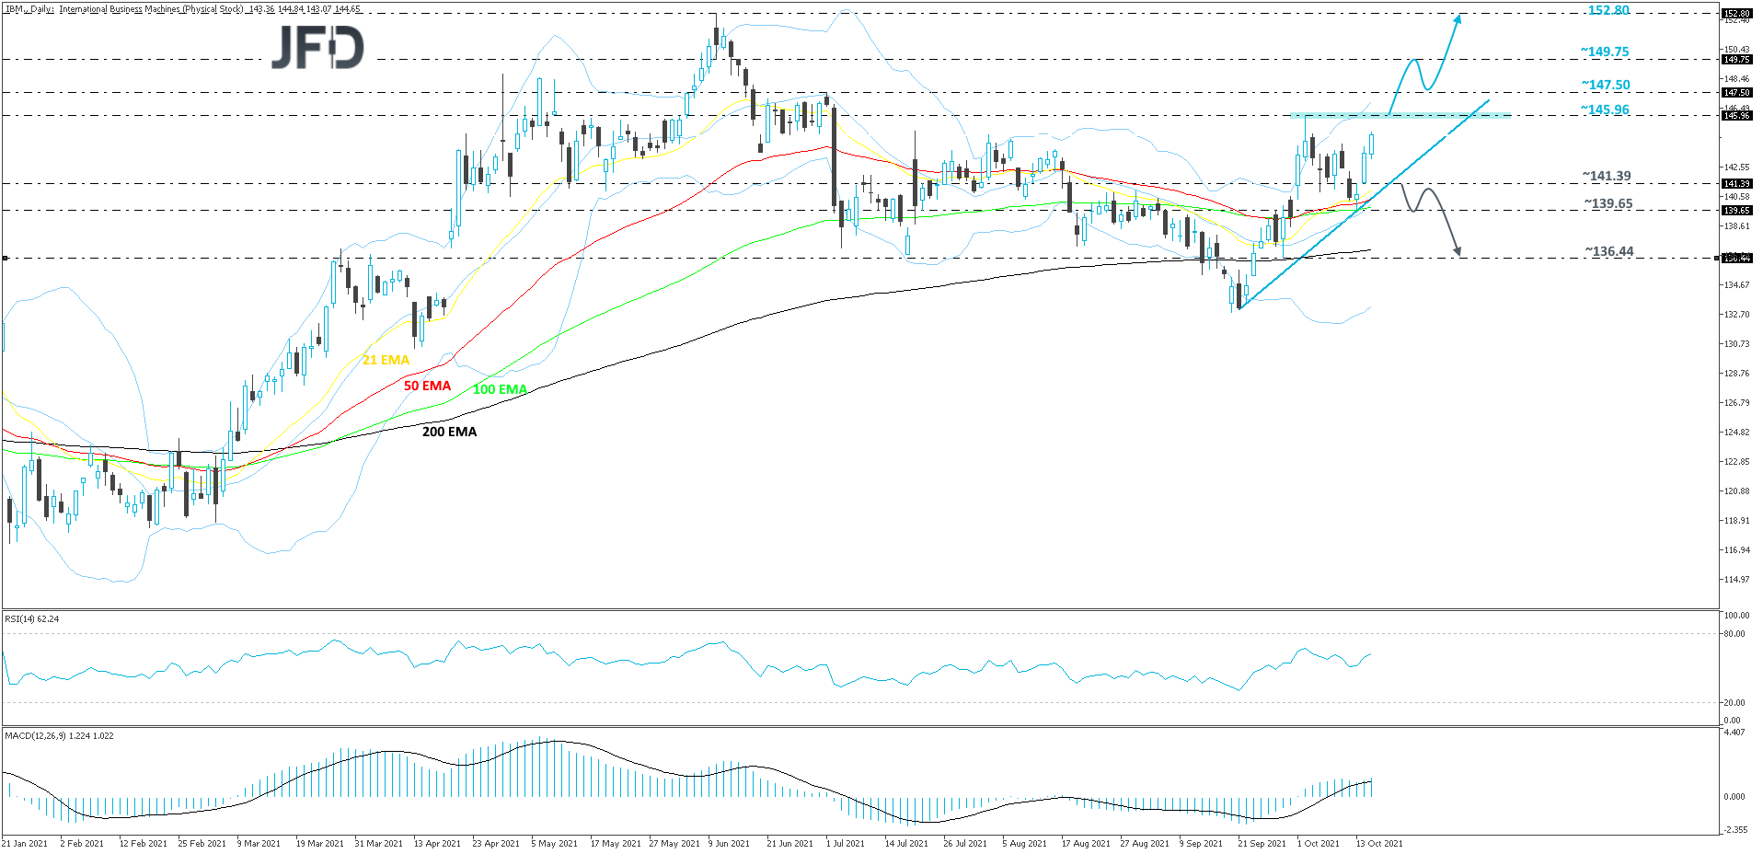Click the 1 Oct 2021 date label
Screen dimensions: 1763x854
pyautogui.click(x=1319, y=844)
